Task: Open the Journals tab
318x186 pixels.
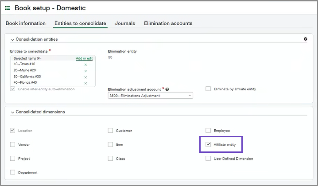Action: pyautogui.click(x=125, y=23)
